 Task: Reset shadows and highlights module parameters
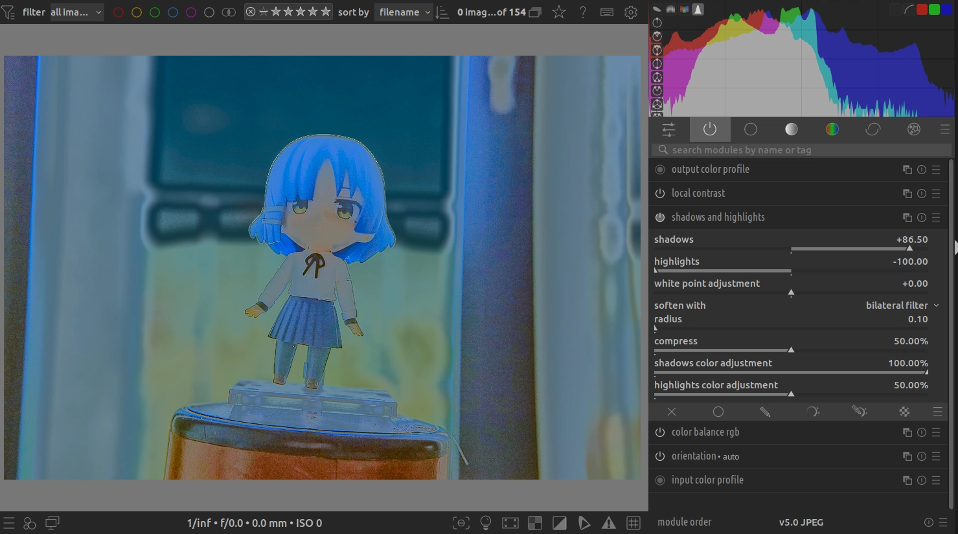coord(922,217)
